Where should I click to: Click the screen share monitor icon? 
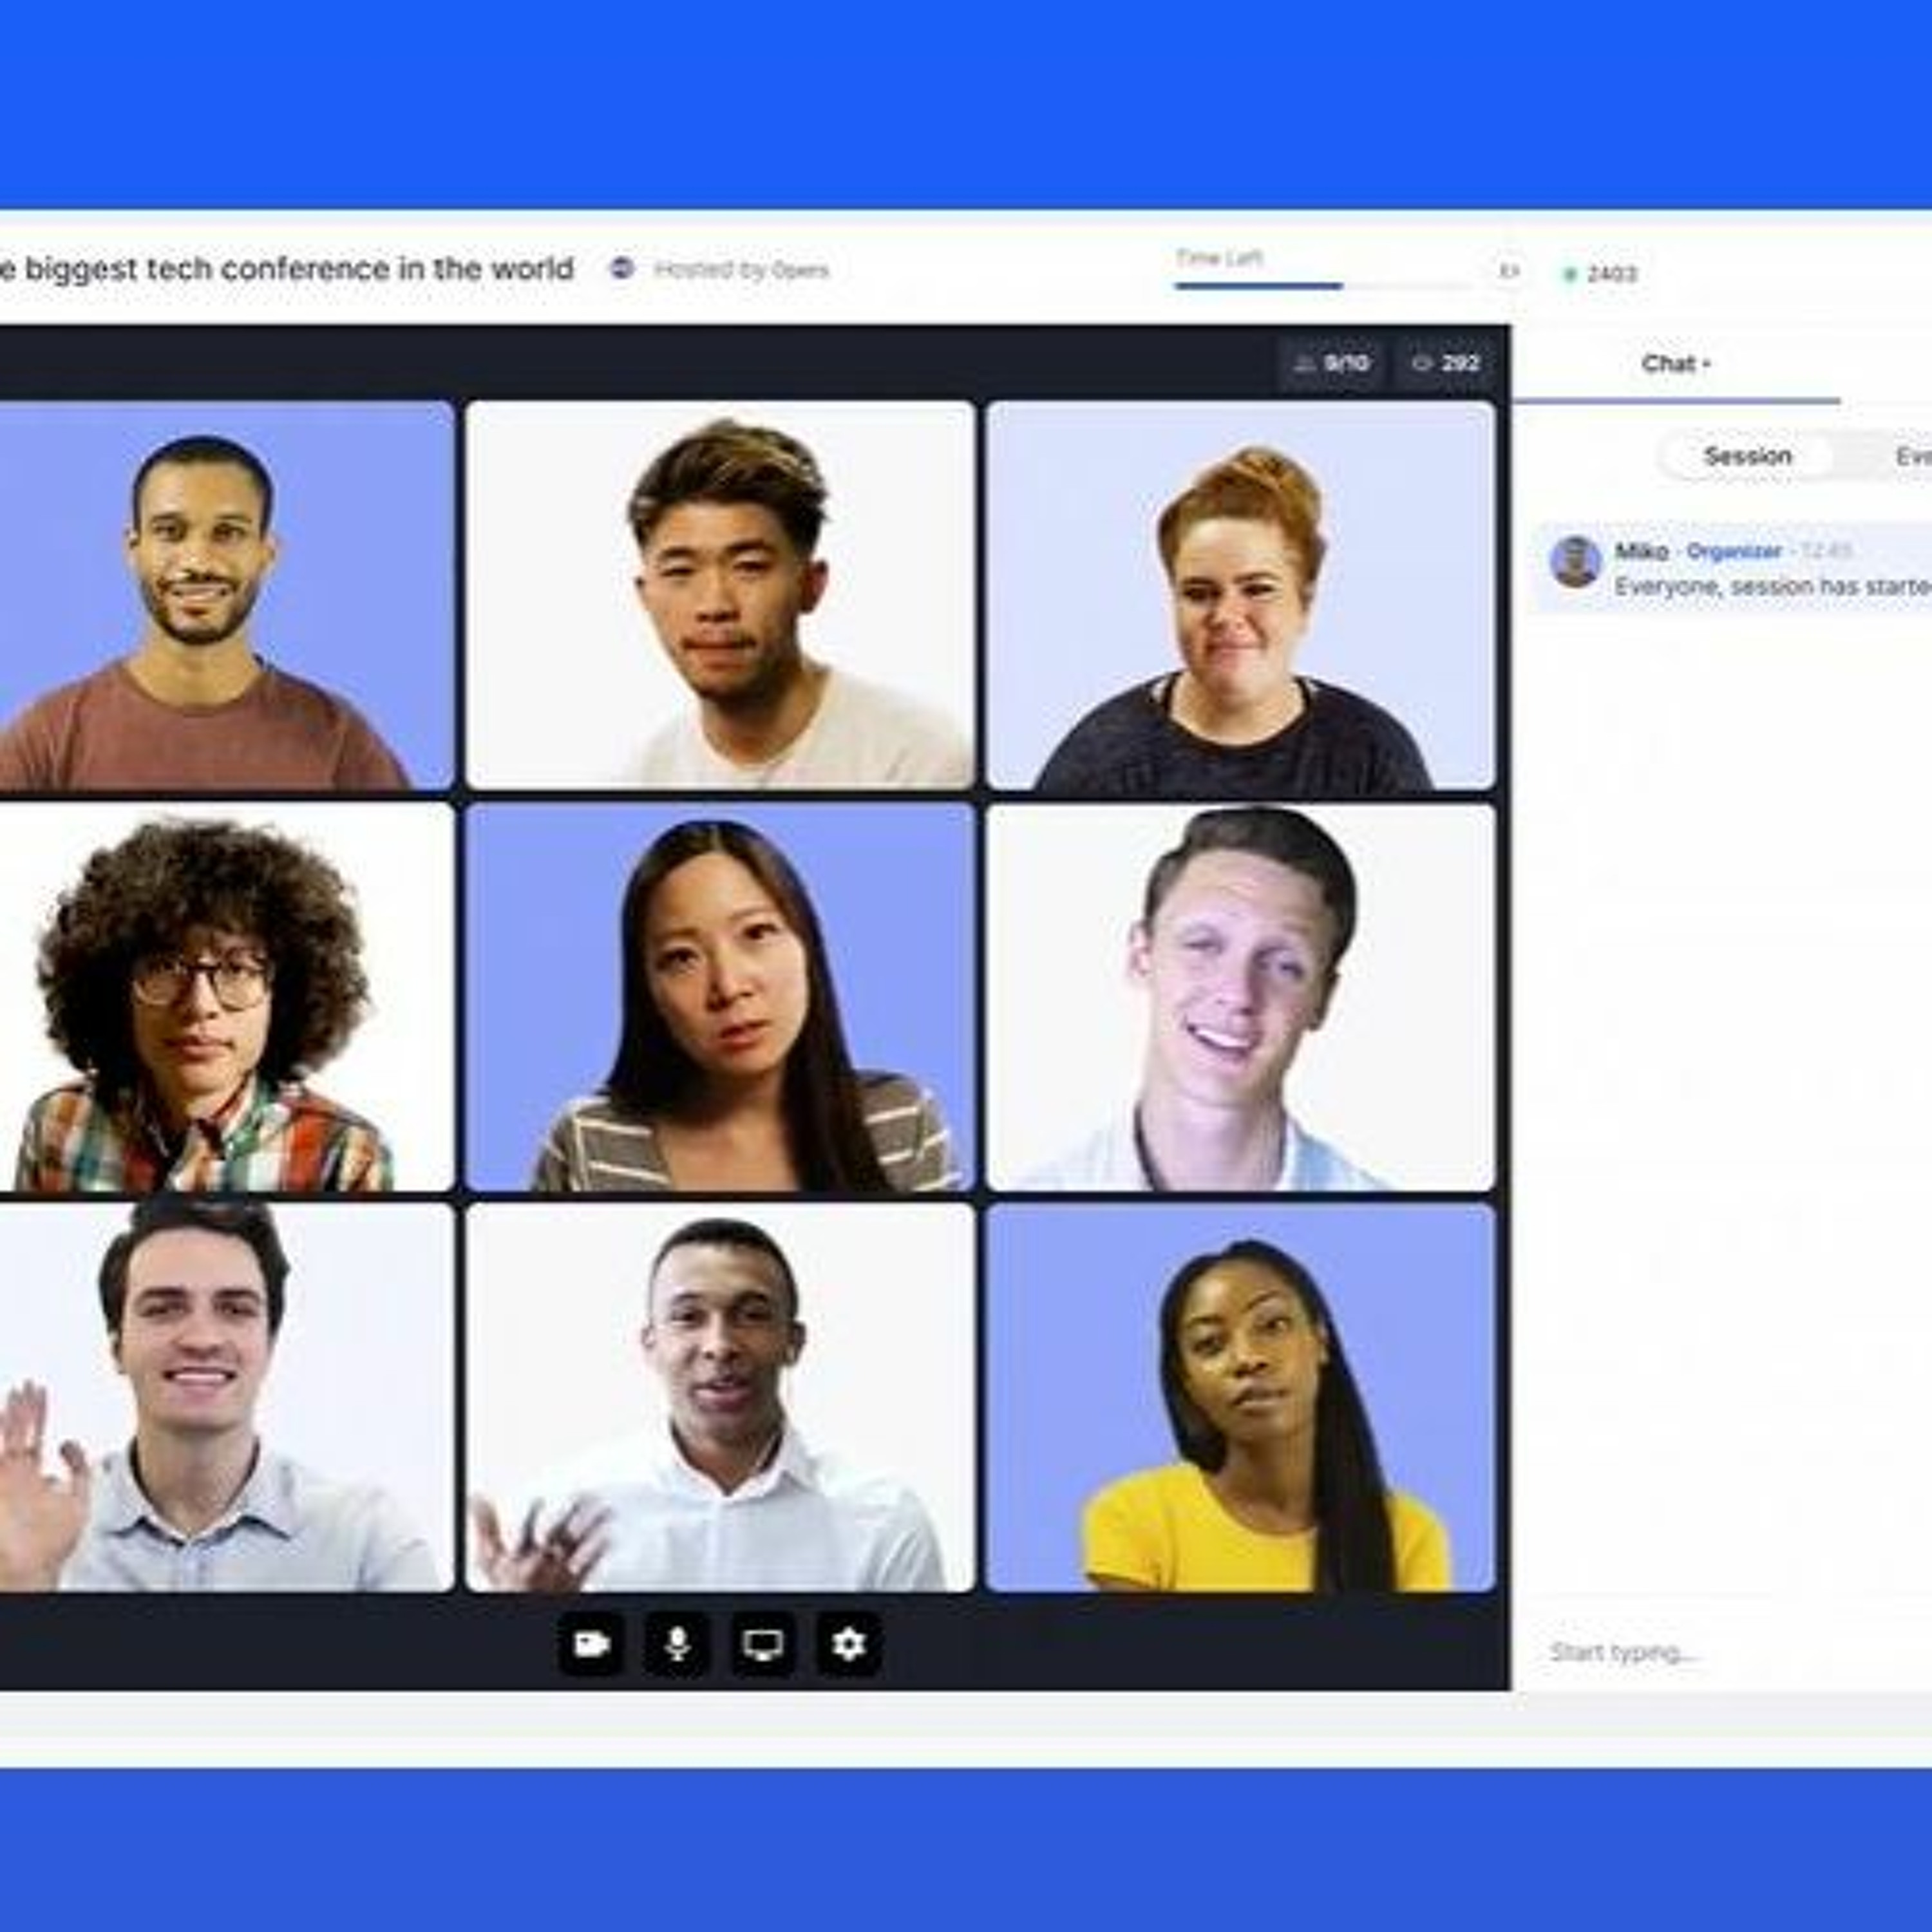pyautogui.click(x=763, y=1644)
